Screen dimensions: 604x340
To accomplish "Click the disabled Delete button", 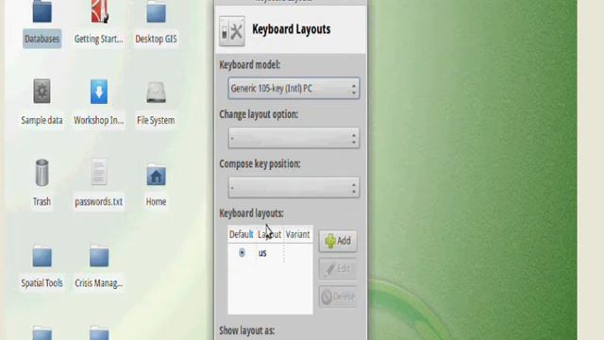I will (x=338, y=297).
